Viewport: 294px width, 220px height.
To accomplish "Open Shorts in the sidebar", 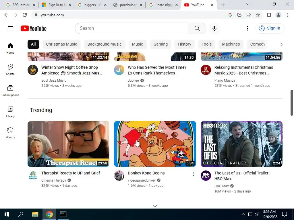I will point(10,69).
